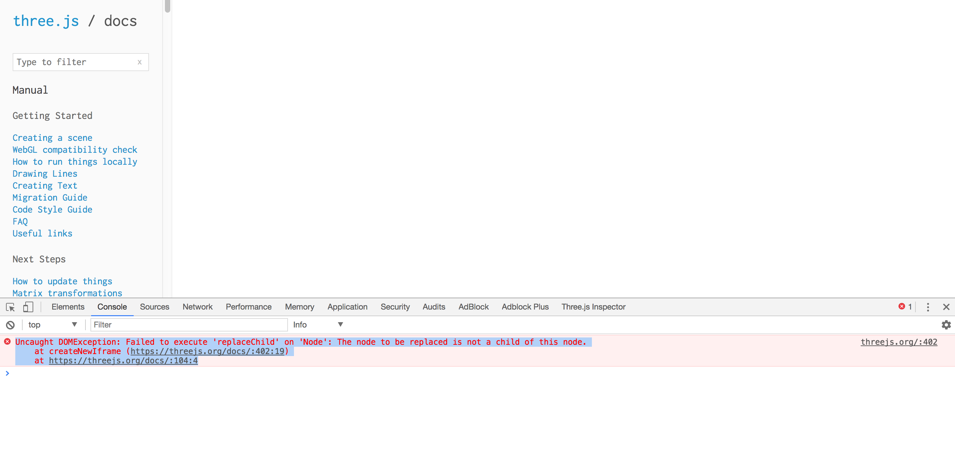This screenshot has width=955, height=465.
Task: Click the docs sidebar scrollbar thumb
Action: [x=168, y=6]
